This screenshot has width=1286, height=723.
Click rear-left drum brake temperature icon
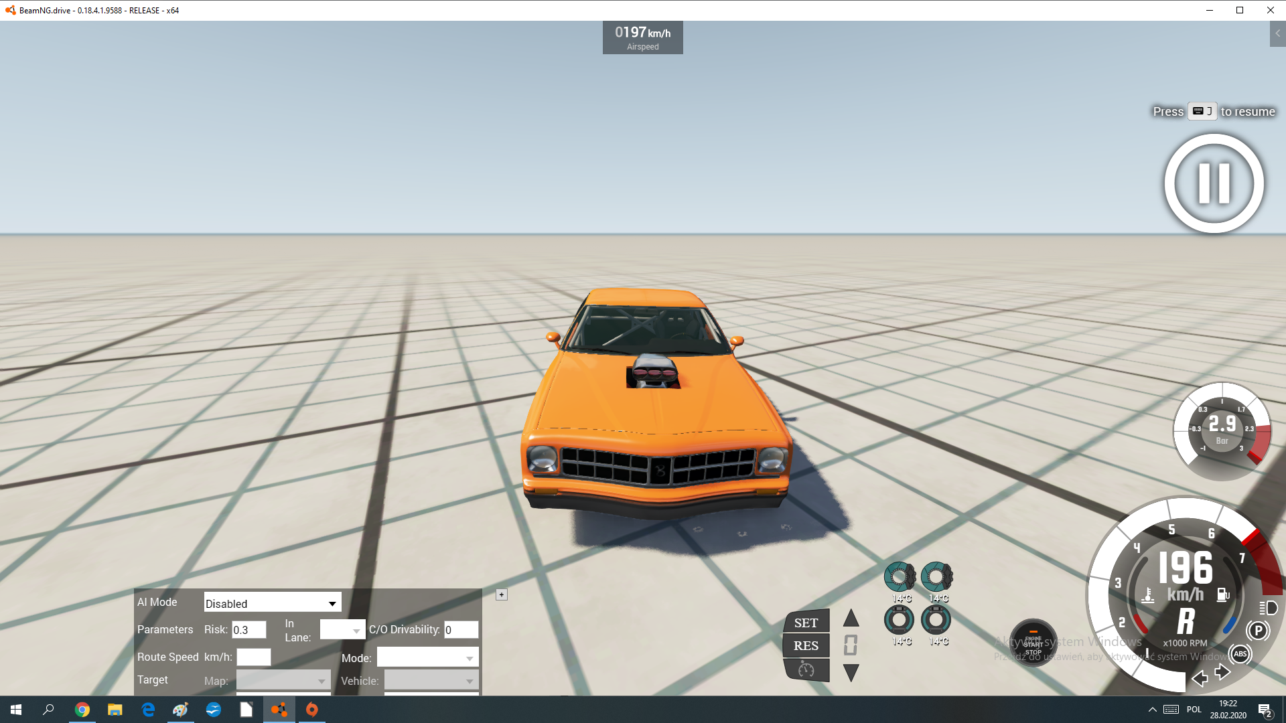(899, 620)
